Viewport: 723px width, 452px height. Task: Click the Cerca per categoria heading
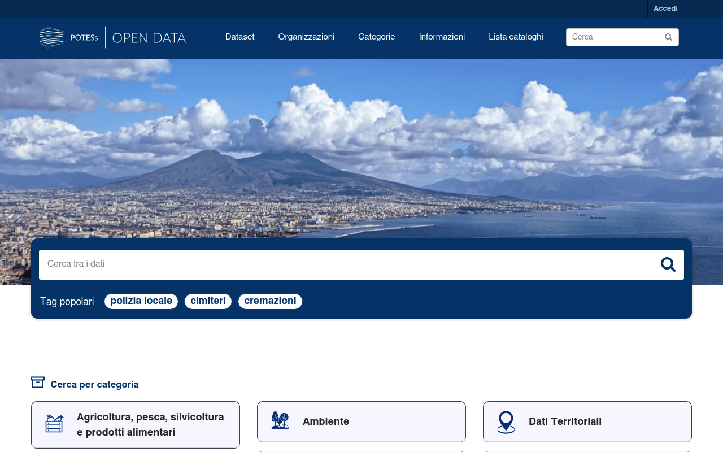point(94,385)
